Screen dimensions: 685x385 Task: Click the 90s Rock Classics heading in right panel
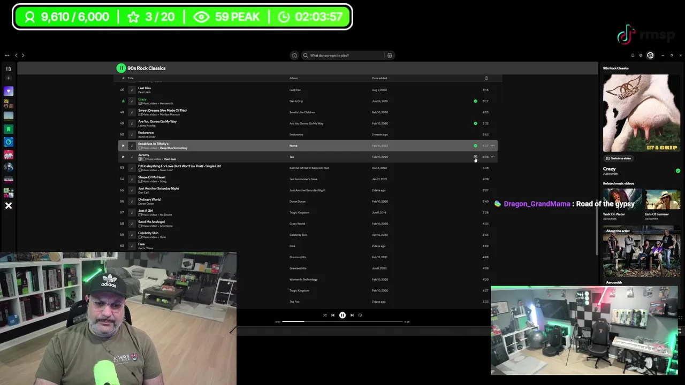pos(616,68)
